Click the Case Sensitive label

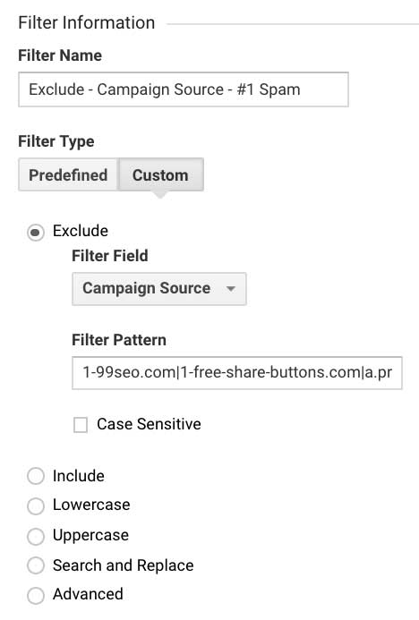[x=150, y=424]
